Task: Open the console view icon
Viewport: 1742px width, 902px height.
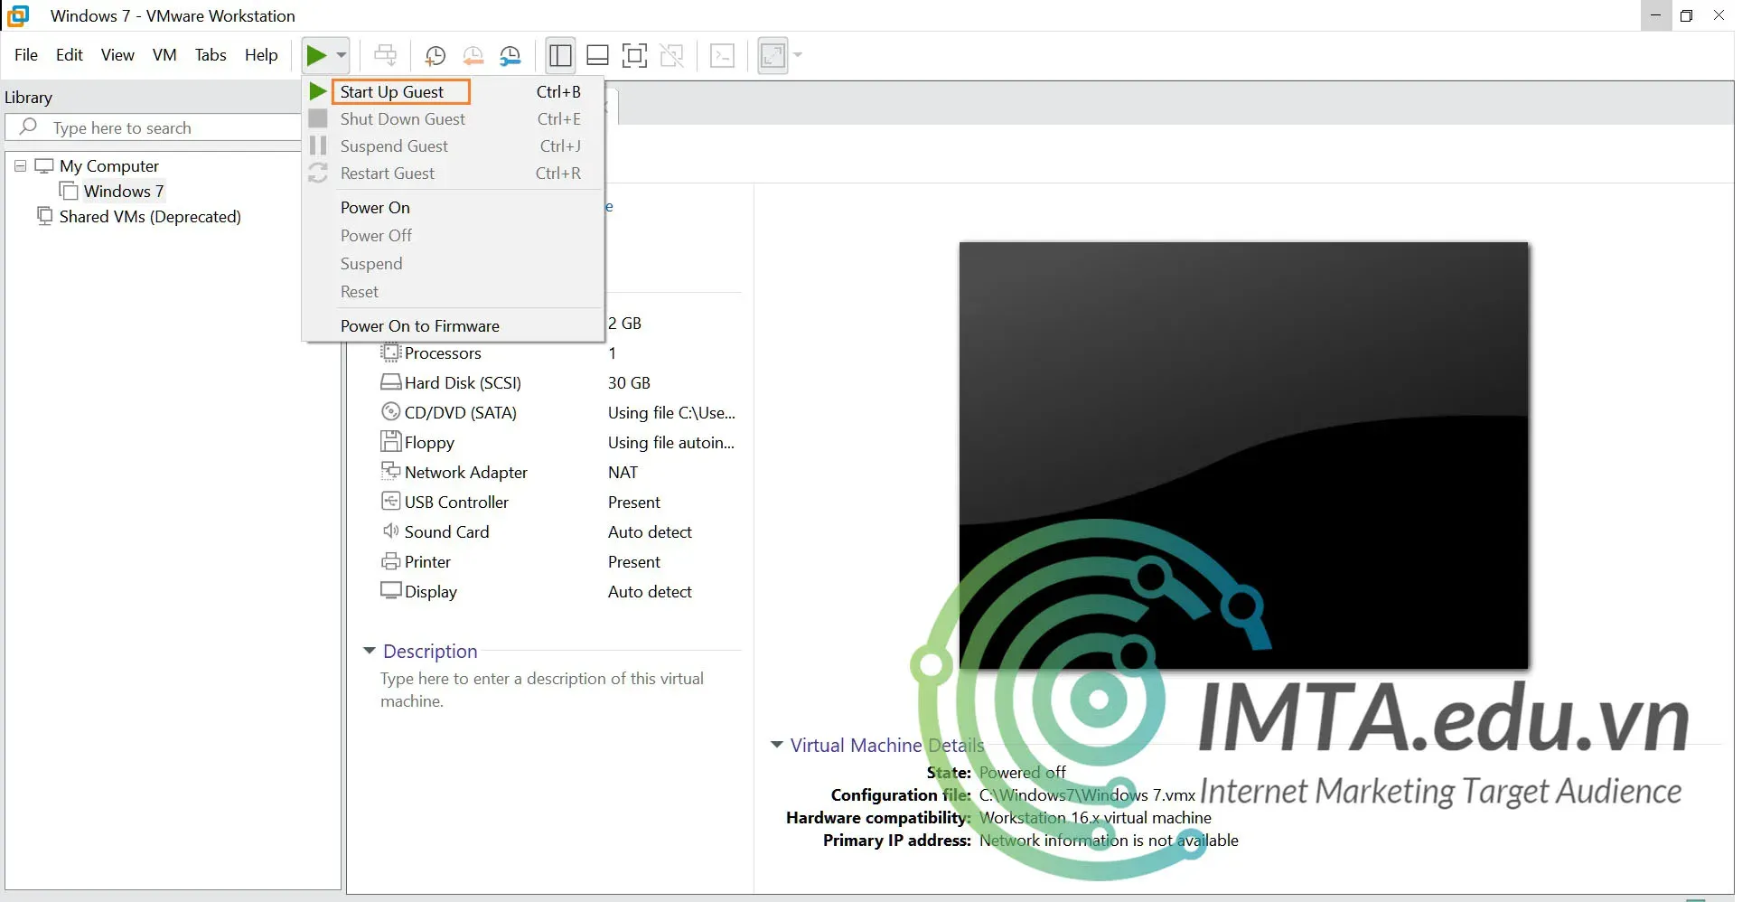Action: [x=722, y=56]
